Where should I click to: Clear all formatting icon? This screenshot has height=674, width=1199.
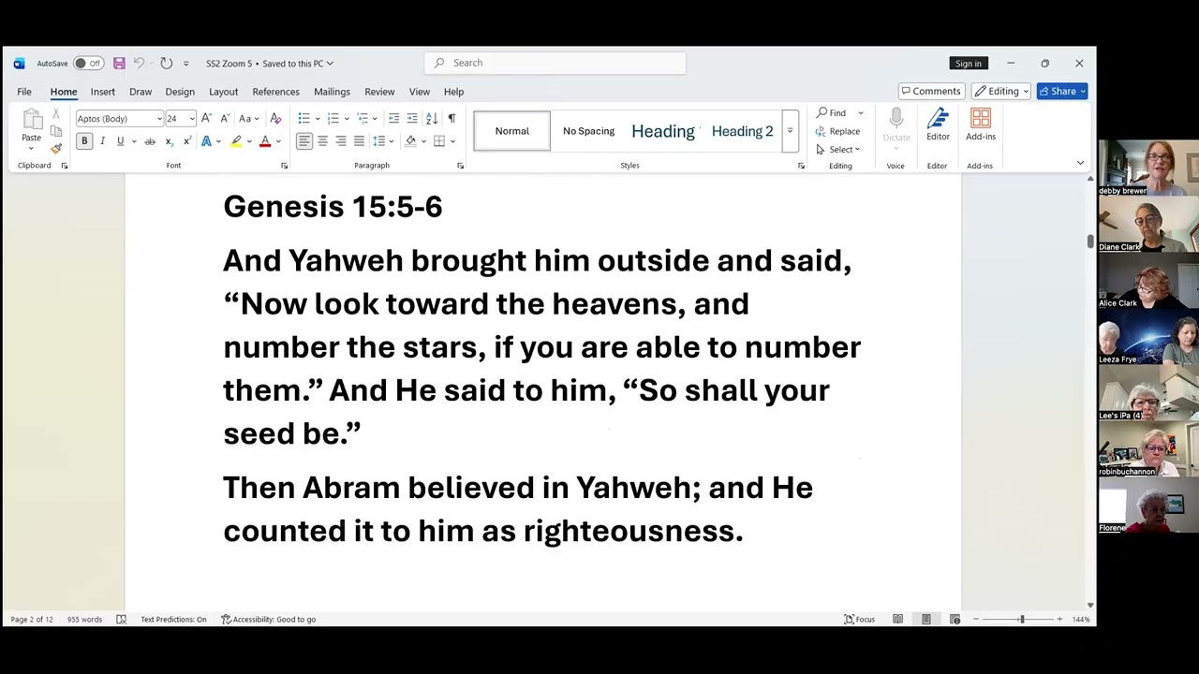(x=275, y=118)
